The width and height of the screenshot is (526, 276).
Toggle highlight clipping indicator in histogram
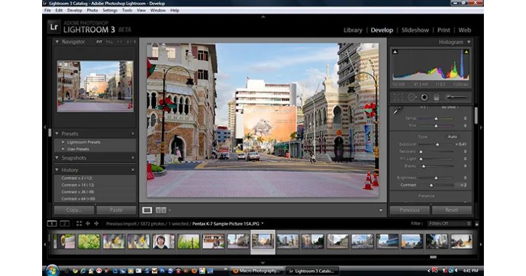(466, 52)
